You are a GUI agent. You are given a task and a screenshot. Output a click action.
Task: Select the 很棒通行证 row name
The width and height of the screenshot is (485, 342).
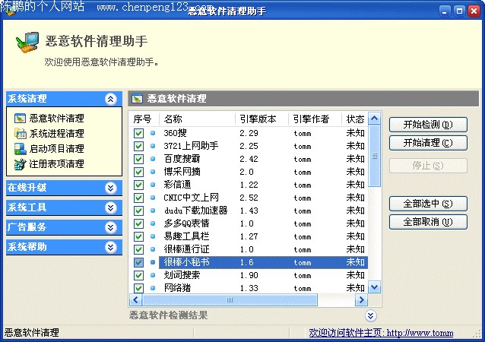click(186, 249)
